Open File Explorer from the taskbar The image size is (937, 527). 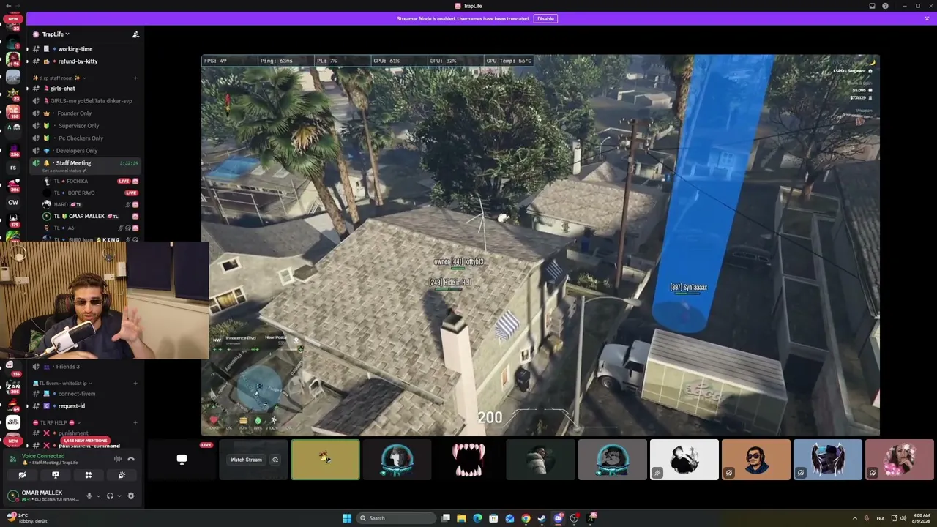(x=461, y=518)
